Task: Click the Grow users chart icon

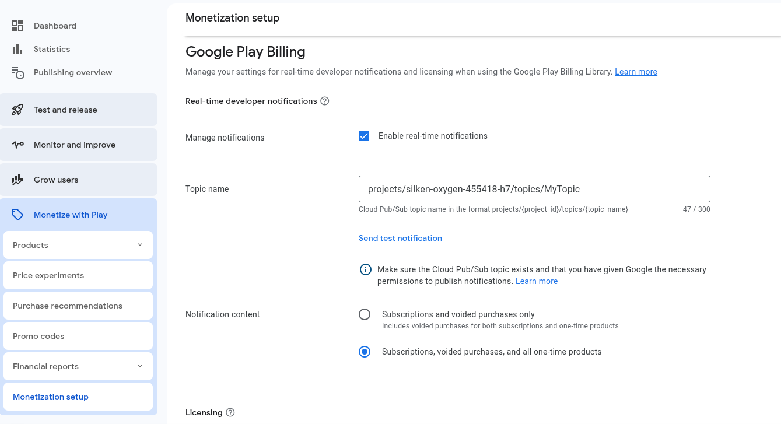Action: click(17, 180)
